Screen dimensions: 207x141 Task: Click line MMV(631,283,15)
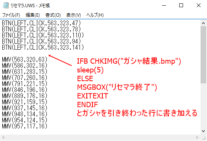pyautogui.click(x=25, y=72)
